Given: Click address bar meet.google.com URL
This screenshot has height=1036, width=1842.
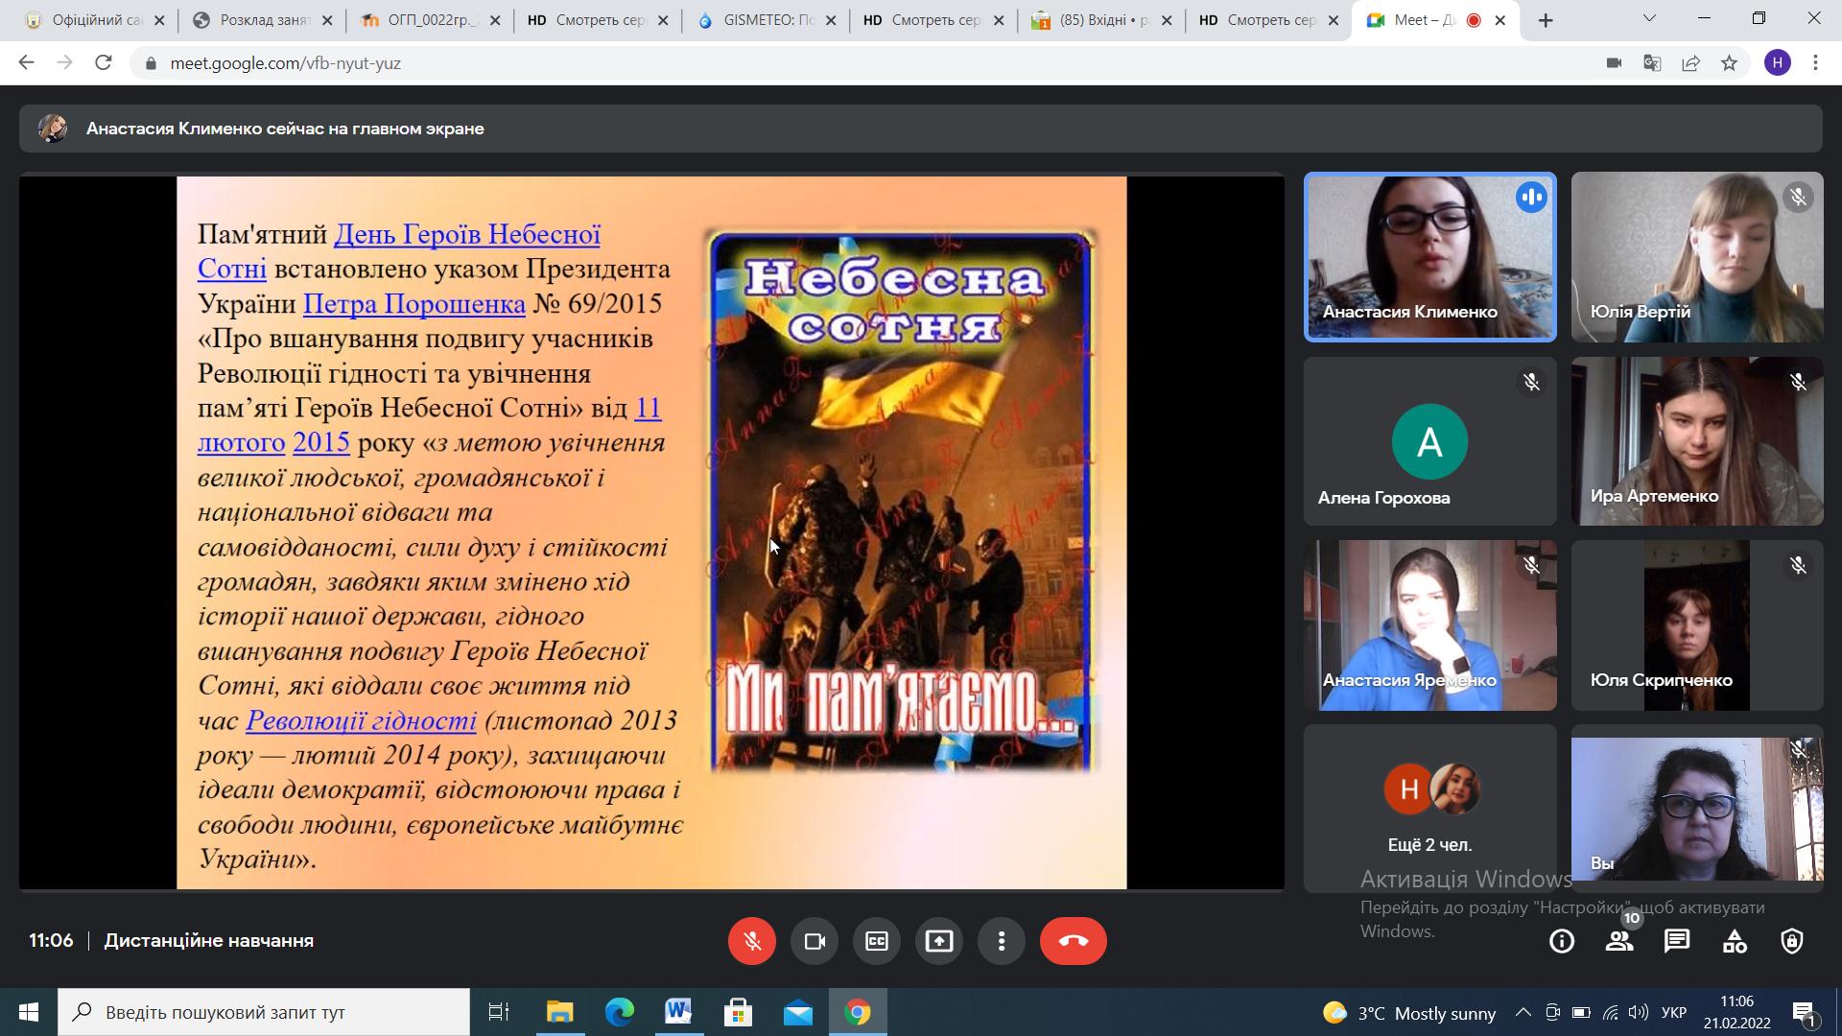Looking at the screenshot, I should click(285, 63).
